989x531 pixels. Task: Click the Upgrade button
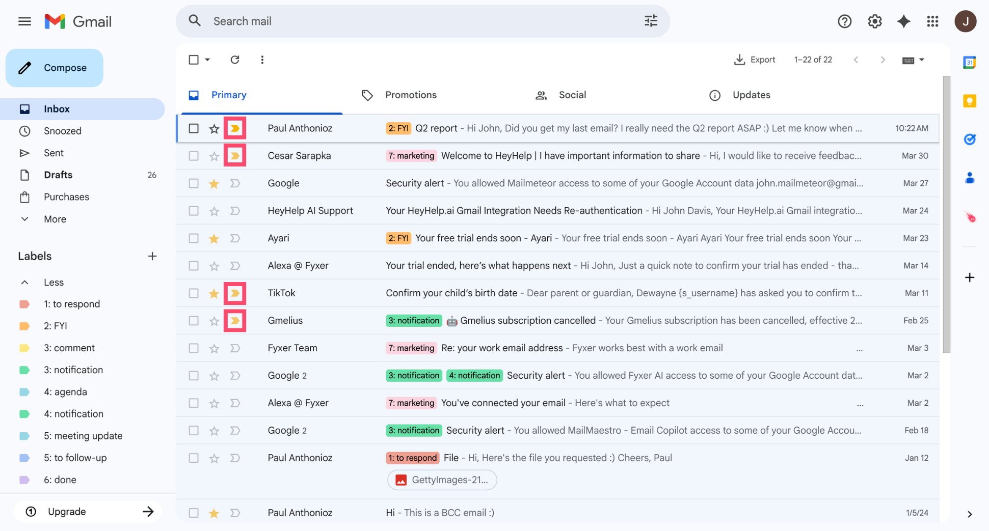[x=88, y=512]
